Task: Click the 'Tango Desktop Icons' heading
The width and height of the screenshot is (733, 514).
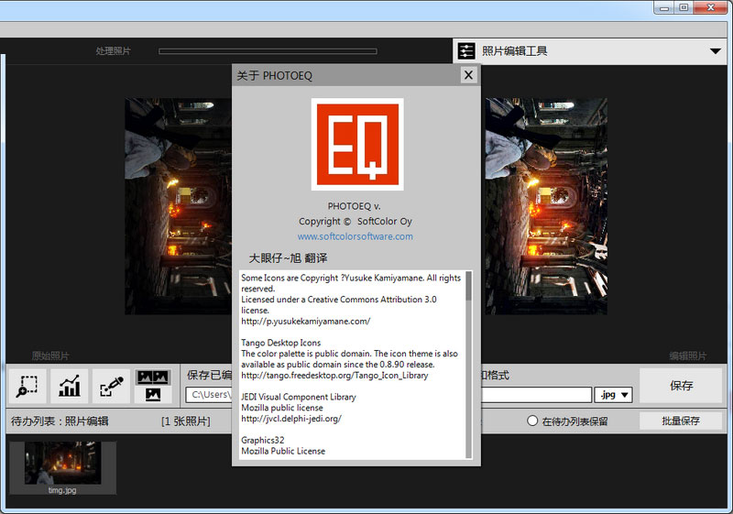Action: tap(281, 343)
